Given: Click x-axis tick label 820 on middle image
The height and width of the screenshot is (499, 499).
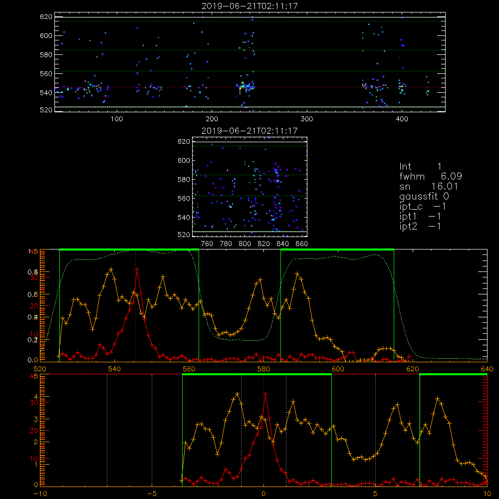Looking at the screenshot, I should pos(263,244).
